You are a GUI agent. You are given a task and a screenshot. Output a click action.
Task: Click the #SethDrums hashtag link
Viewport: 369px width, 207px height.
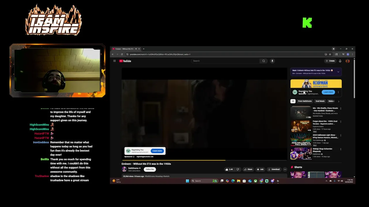(150, 176)
